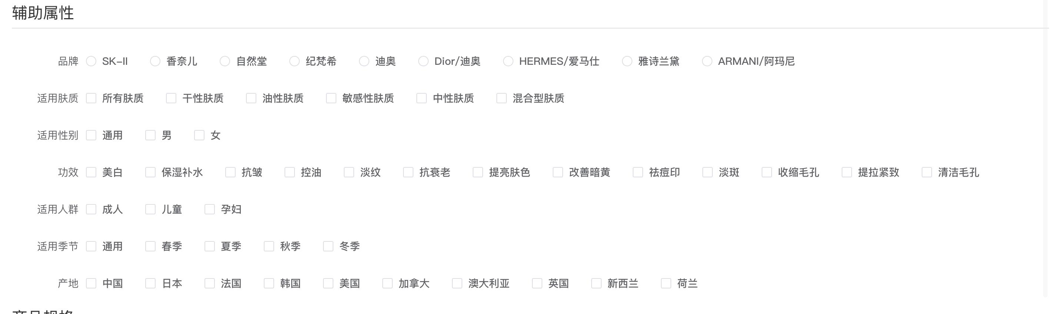Choose 雅诗兰黛 brand option
This screenshot has width=1058, height=314.
pyautogui.click(x=627, y=61)
